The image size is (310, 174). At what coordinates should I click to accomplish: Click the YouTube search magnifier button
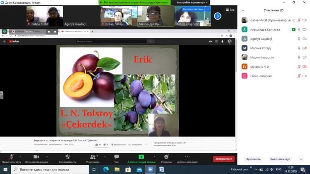tap(150, 42)
